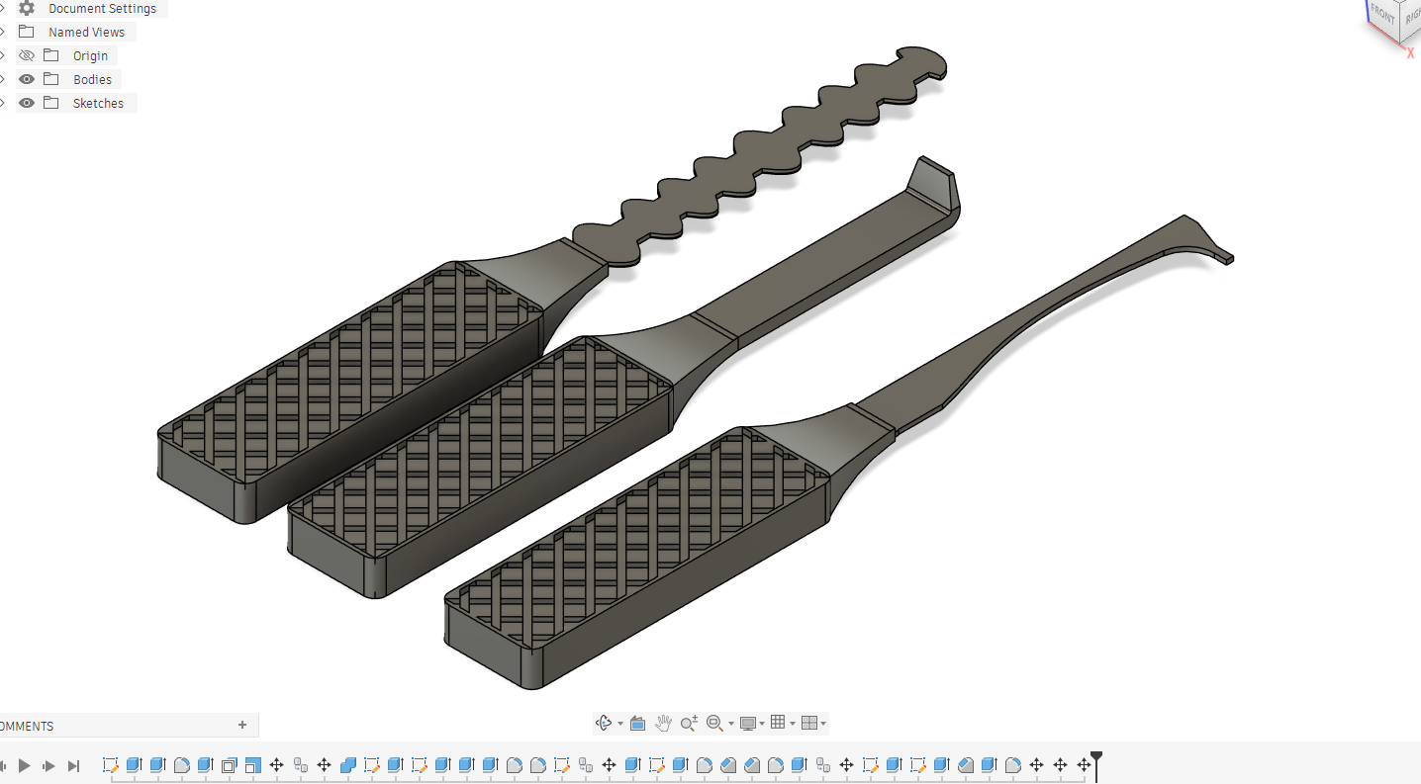
Task: Hide the Bodies folder using eye icon
Action: coord(27,79)
